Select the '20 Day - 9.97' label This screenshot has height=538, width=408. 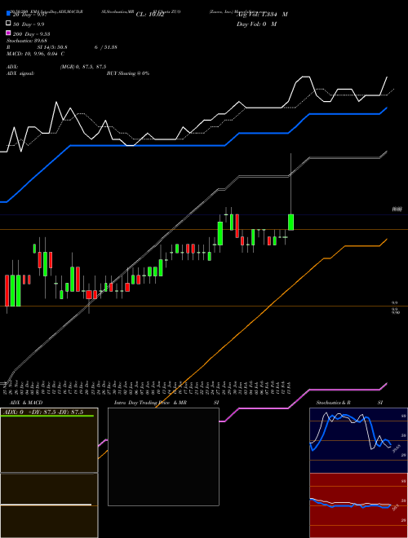(x=29, y=15)
